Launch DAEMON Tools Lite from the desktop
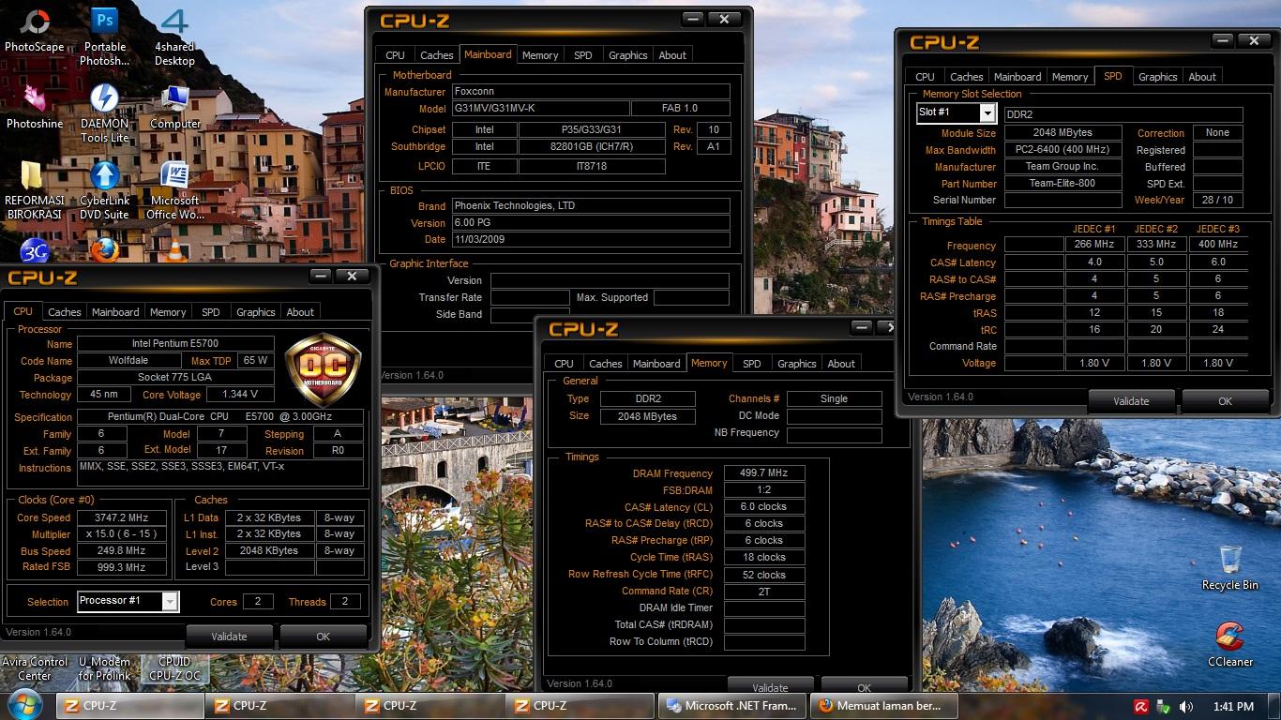This screenshot has height=720, width=1281. pyautogui.click(x=105, y=113)
